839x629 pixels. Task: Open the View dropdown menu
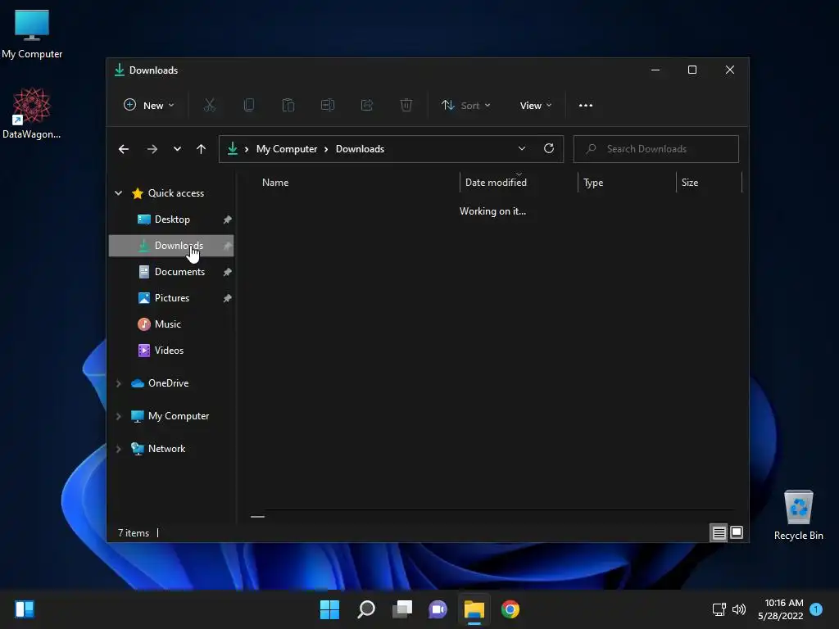coord(535,106)
